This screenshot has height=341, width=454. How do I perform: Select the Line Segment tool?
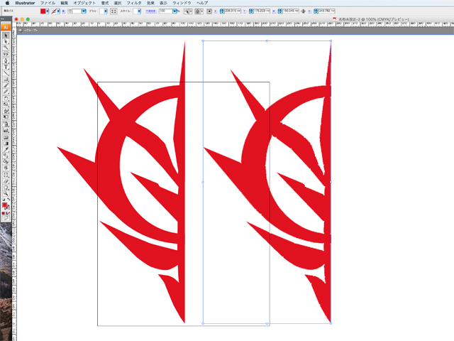[6, 72]
